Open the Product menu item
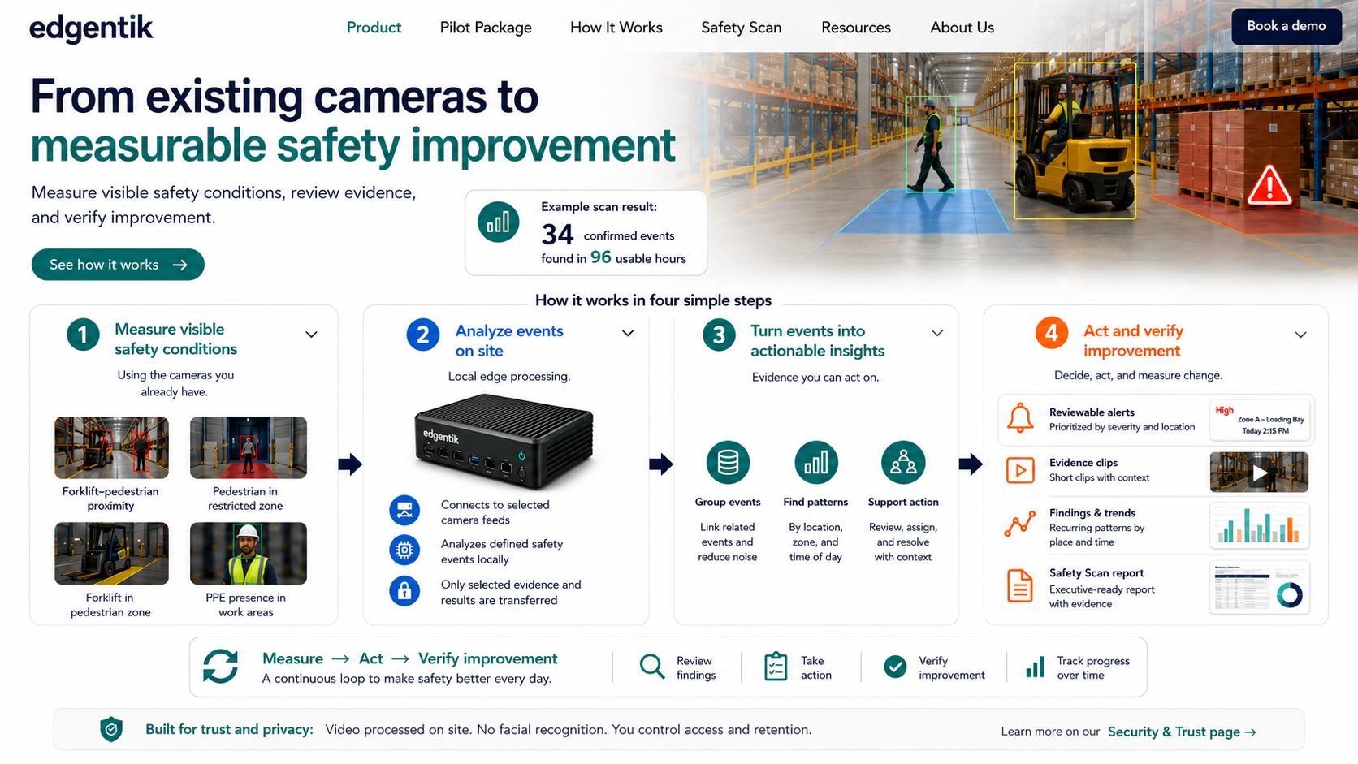Screen dimensions: 1358x764 [374, 28]
